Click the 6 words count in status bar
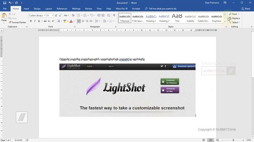Image resolution: width=254 pixels, height=142 pixels. pos(18,140)
